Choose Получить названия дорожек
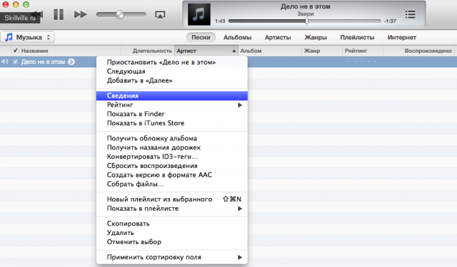Screen dimensions: 457x267 tap(172, 147)
